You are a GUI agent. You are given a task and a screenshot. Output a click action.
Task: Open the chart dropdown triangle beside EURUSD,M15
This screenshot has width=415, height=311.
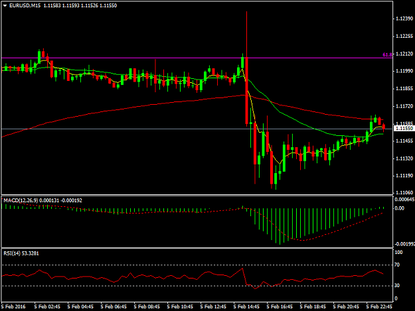click(5, 5)
